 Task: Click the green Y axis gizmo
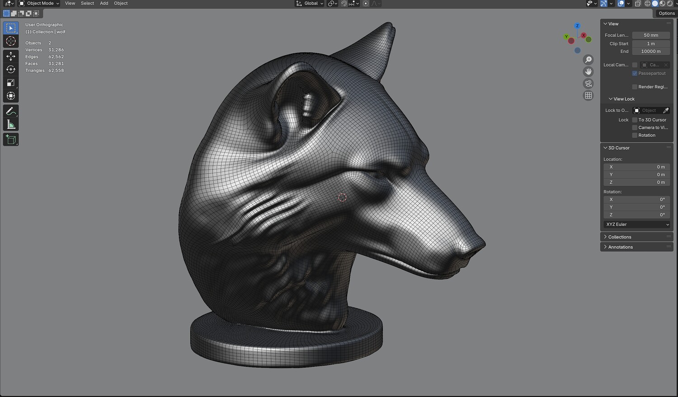(x=566, y=37)
